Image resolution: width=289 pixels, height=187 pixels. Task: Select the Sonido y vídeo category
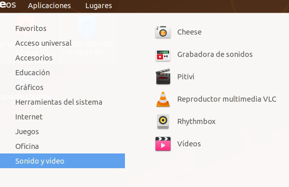pyautogui.click(x=62, y=161)
